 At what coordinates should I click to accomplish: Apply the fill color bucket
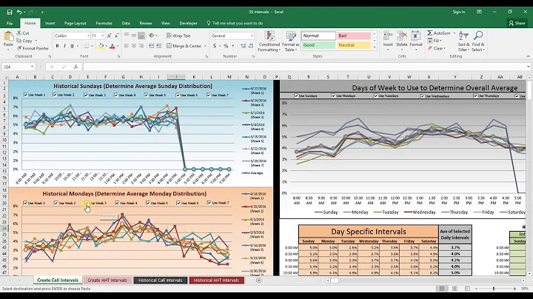coord(101,46)
